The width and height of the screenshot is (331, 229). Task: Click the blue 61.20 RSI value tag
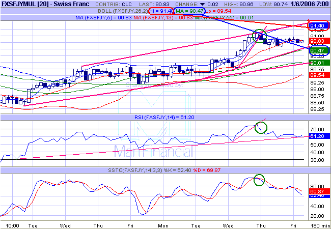coord(319,136)
